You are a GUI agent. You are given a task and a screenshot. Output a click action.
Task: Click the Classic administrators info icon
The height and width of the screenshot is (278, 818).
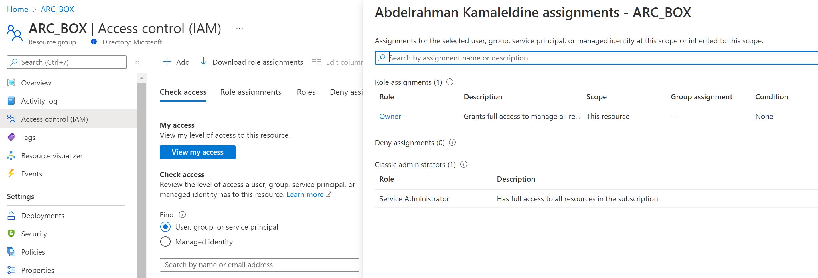(x=464, y=165)
